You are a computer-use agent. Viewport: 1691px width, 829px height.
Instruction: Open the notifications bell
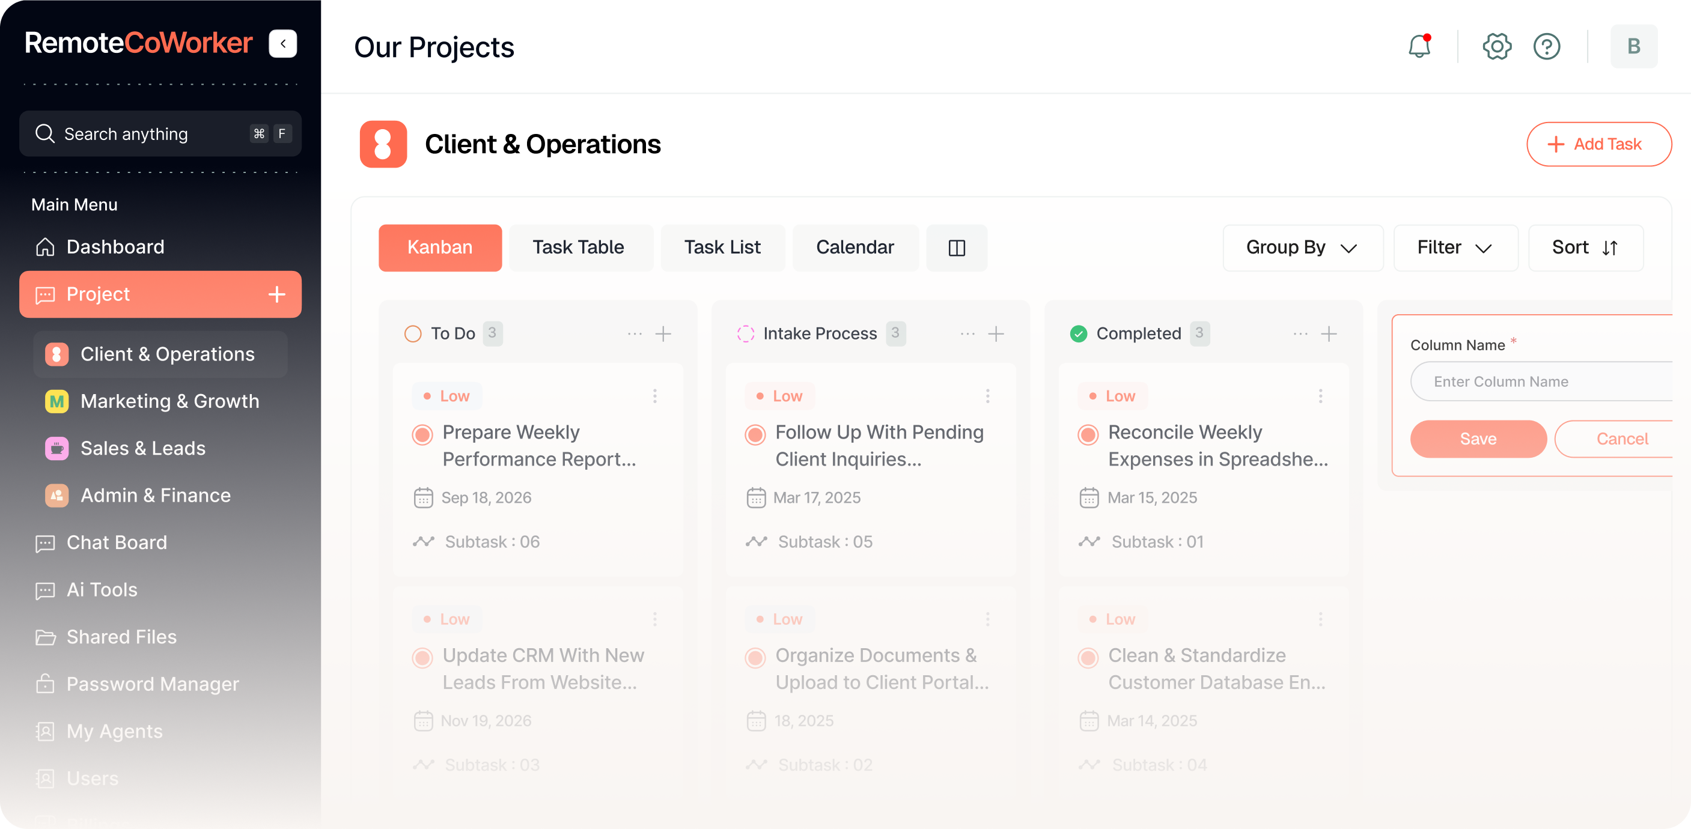click(1419, 47)
